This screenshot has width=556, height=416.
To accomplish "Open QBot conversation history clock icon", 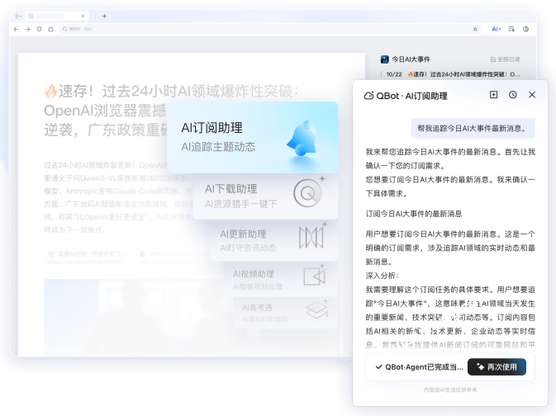I will point(513,95).
